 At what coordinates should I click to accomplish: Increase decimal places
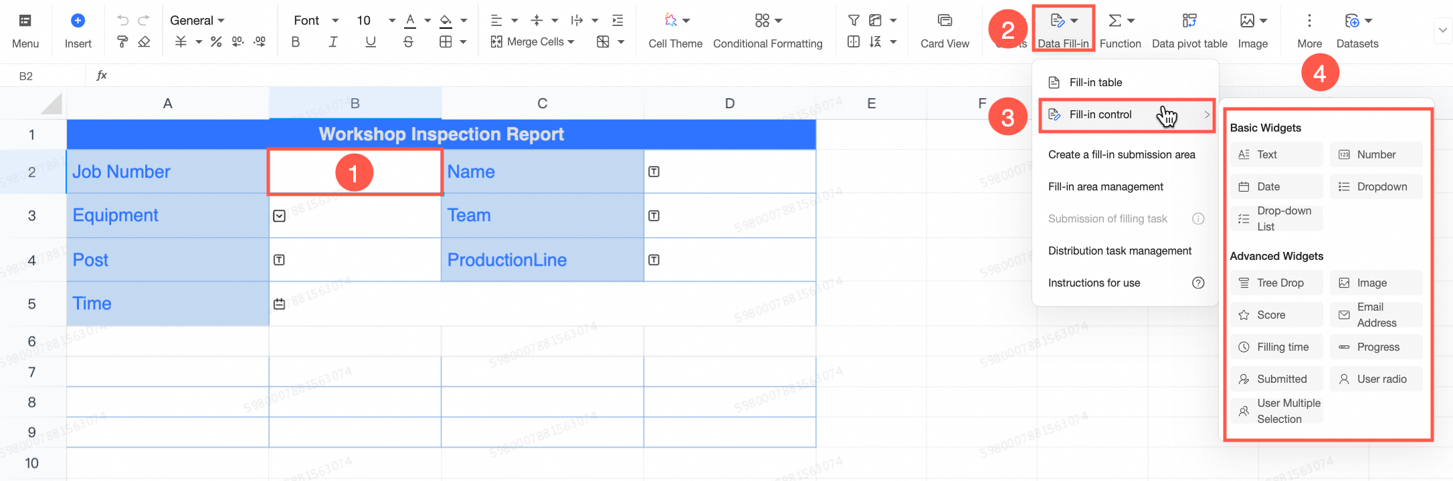(x=260, y=42)
